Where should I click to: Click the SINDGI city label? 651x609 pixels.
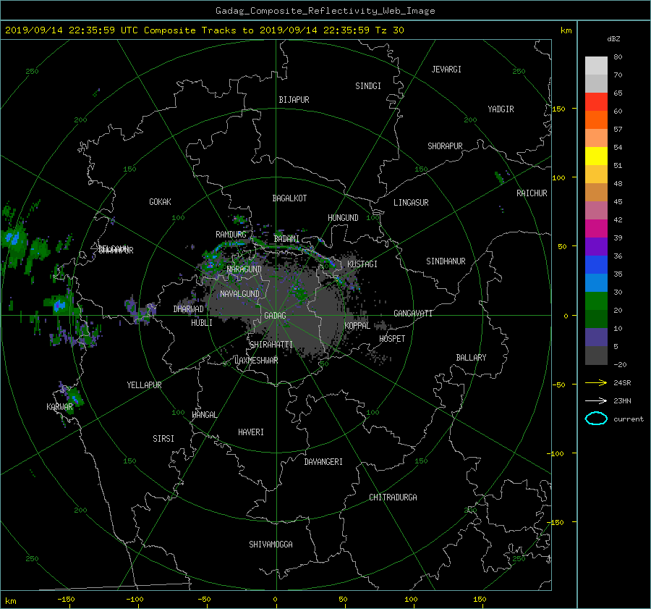coord(368,86)
